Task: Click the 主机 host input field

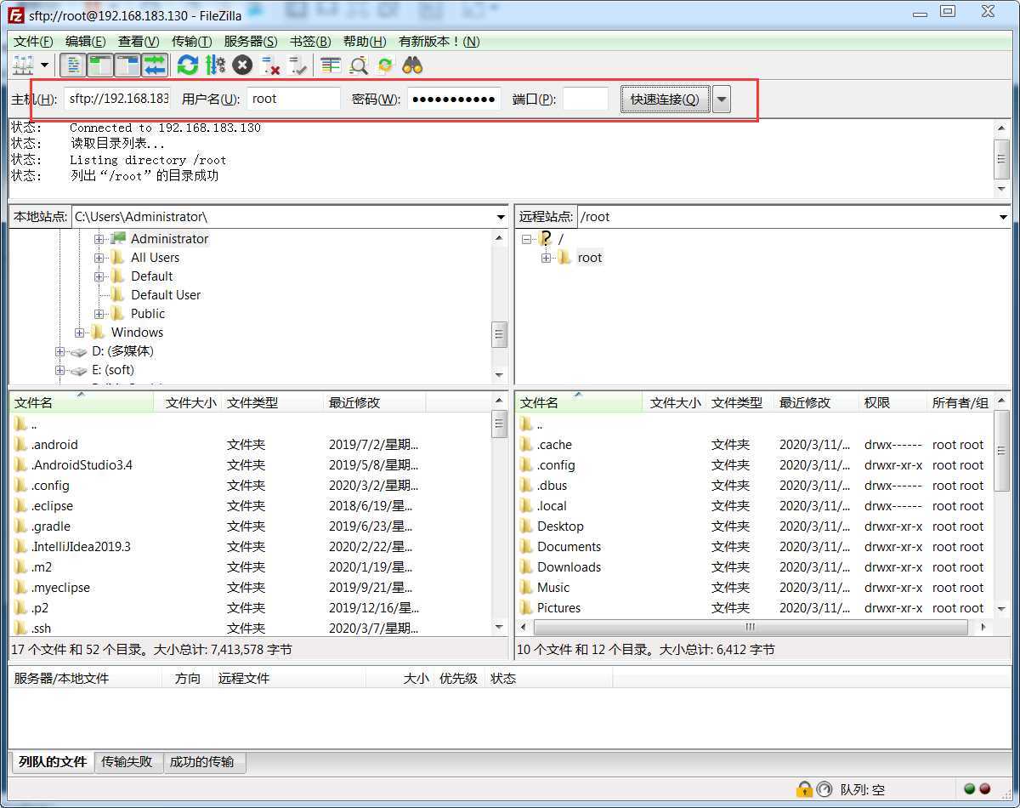Action: point(117,99)
